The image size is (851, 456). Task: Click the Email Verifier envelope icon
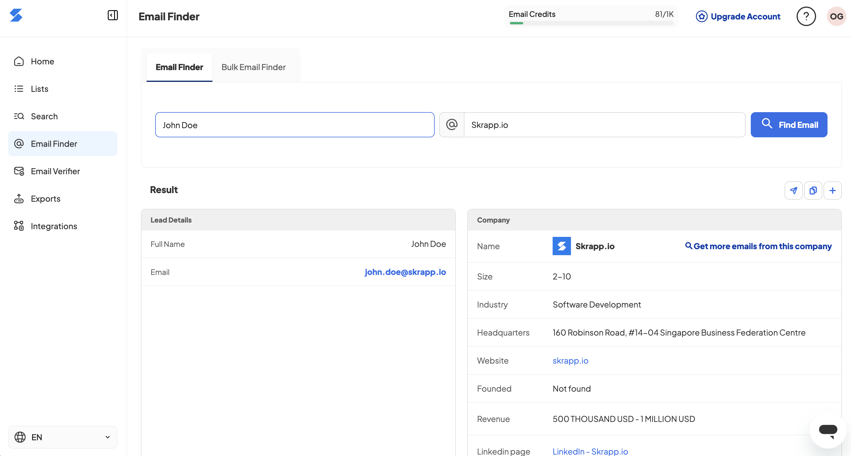pyautogui.click(x=19, y=171)
